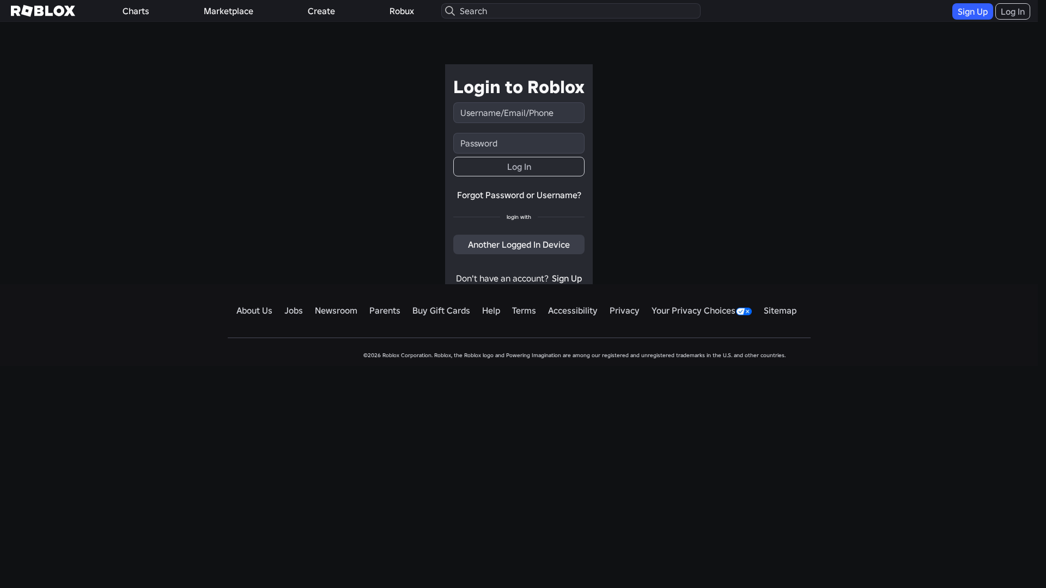Image resolution: width=1046 pixels, height=588 pixels.
Task: Visit the Newsroom footer link
Action: 336,310
